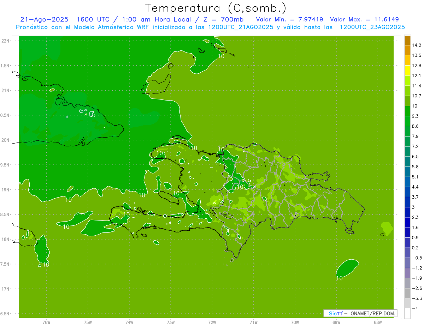Pick the blue colorbar swatch between 3.7 and 4.4
The width and height of the screenshot is (424, 327).
407,192
